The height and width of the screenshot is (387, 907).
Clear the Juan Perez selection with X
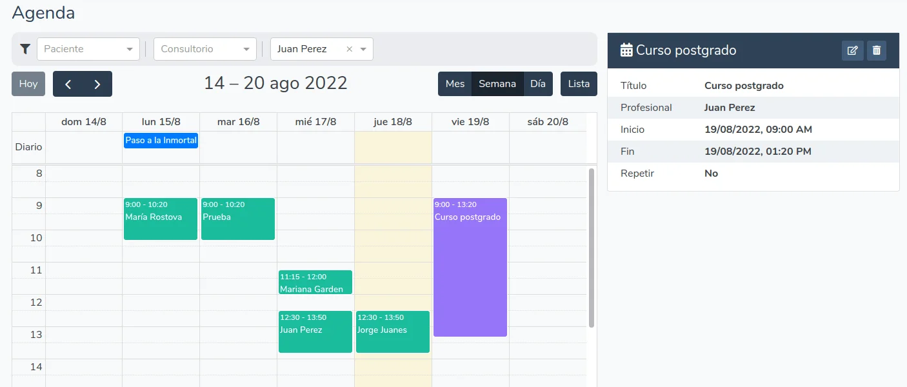349,49
